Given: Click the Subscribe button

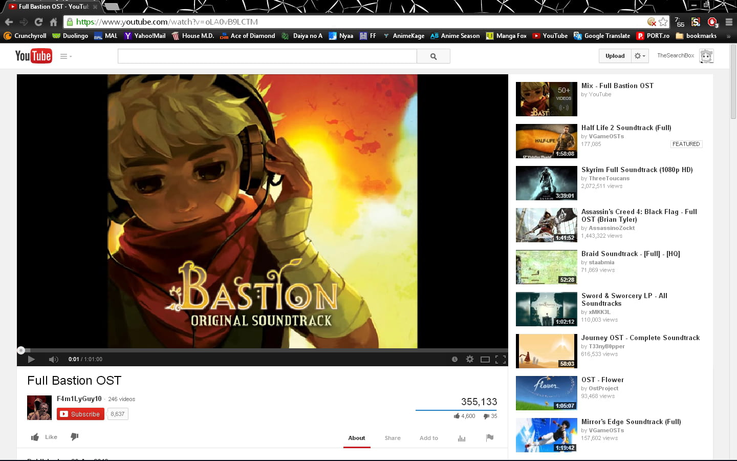Looking at the screenshot, I should [x=80, y=414].
